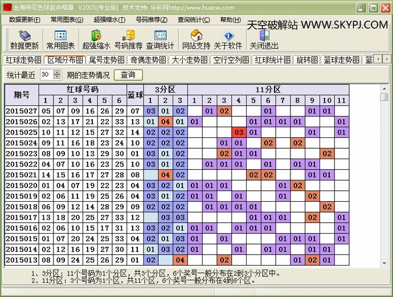393x297 pixels.
Task: Switch to the 红球走势图 tab
Action: [23, 60]
